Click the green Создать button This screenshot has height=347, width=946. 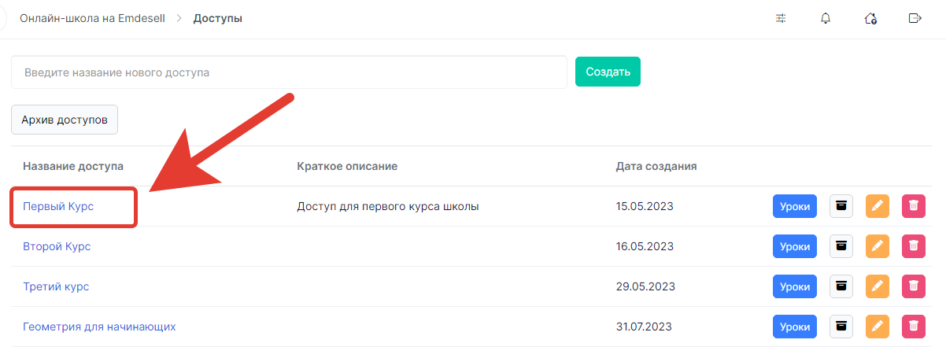(608, 72)
